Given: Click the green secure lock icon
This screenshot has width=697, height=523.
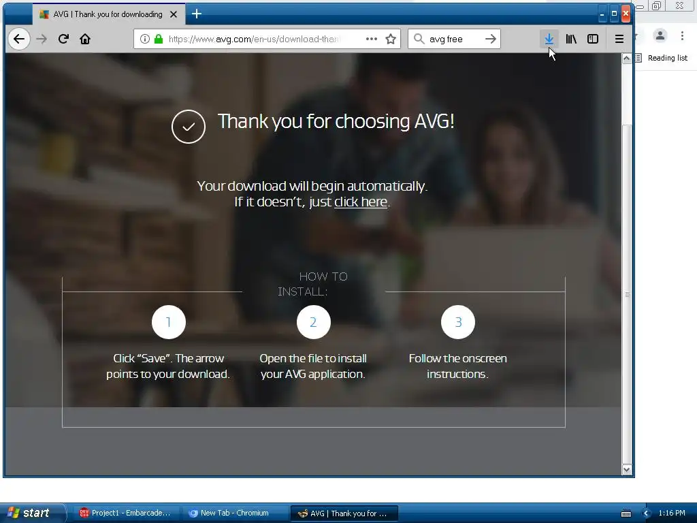Looking at the screenshot, I should tap(158, 39).
